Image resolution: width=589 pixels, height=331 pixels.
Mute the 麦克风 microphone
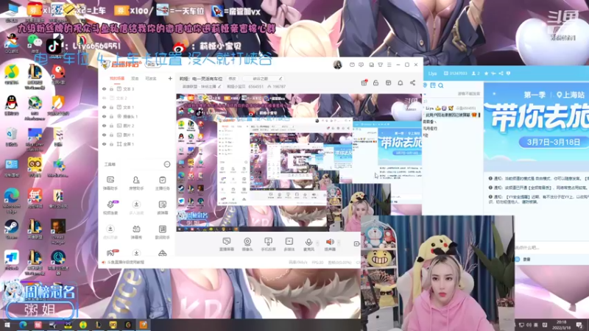[x=308, y=244]
